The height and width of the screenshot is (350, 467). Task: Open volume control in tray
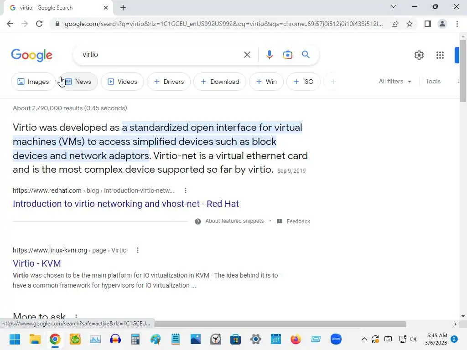coord(413,339)
